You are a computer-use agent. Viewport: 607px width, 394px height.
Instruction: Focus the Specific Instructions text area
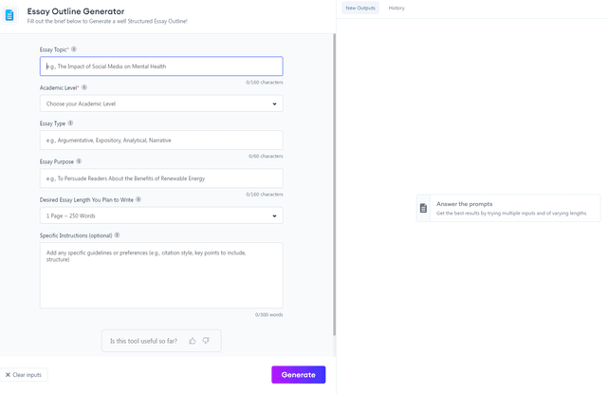[x=161, y=275]
